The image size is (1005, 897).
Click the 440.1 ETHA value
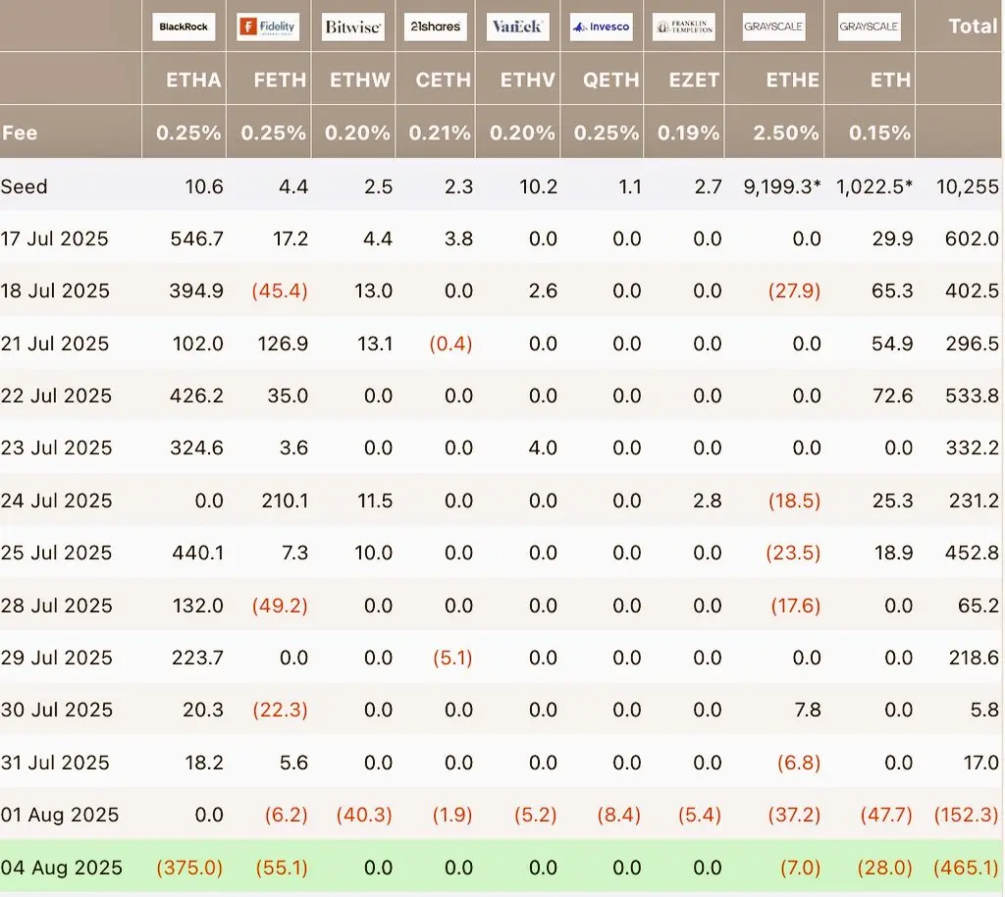coord(198,553)
